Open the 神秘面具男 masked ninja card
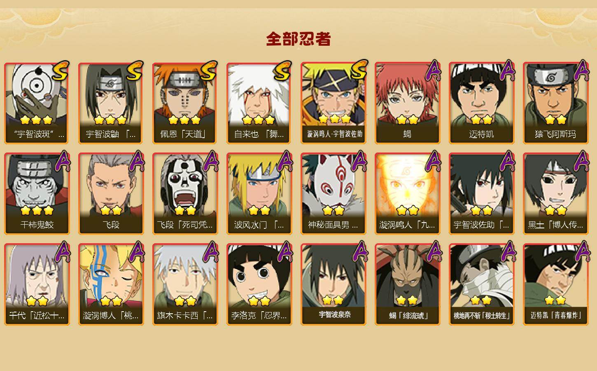 click(333, 194)
